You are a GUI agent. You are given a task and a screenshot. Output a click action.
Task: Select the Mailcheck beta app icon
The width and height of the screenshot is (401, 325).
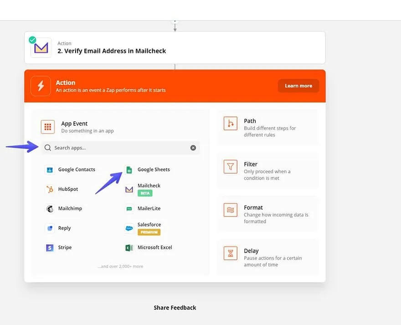[129, 188]
